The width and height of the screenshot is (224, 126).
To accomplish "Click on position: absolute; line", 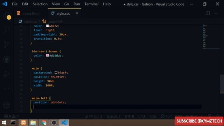I will (x=50, y=102).
